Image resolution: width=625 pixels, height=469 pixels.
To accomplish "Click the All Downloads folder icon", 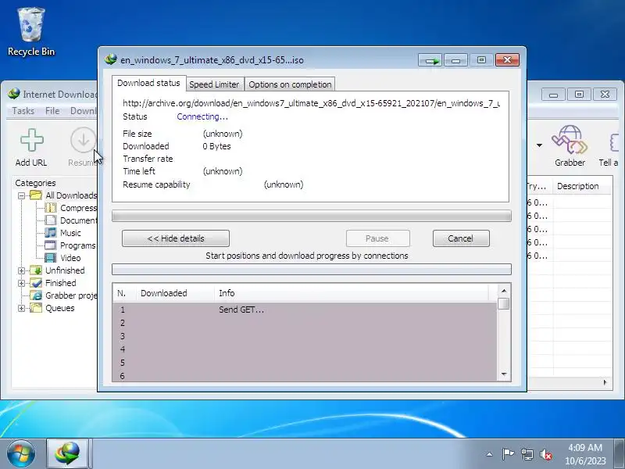I will (36, 195).
